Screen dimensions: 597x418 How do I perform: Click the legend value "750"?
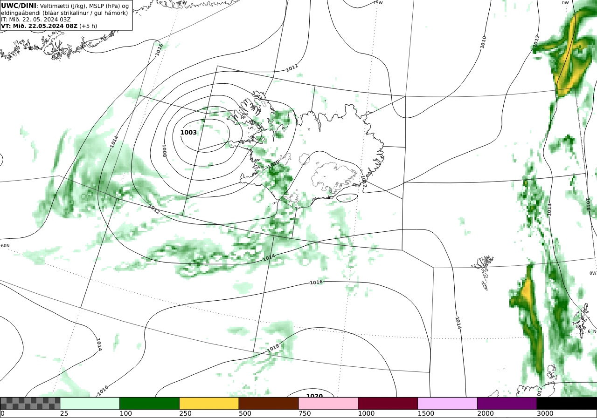(x=305, y=413)
